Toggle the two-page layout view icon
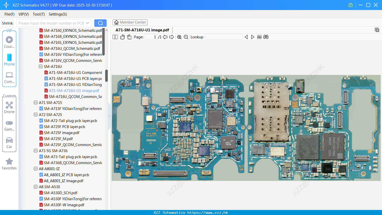This screenshot has height=215, width=382. coord(115,37)
